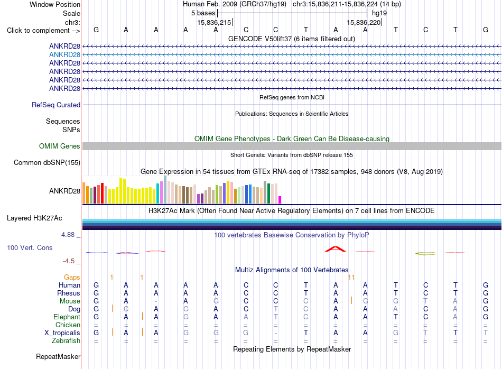
Task: Click the SNPs track label
Action: (x=71, y=130)
